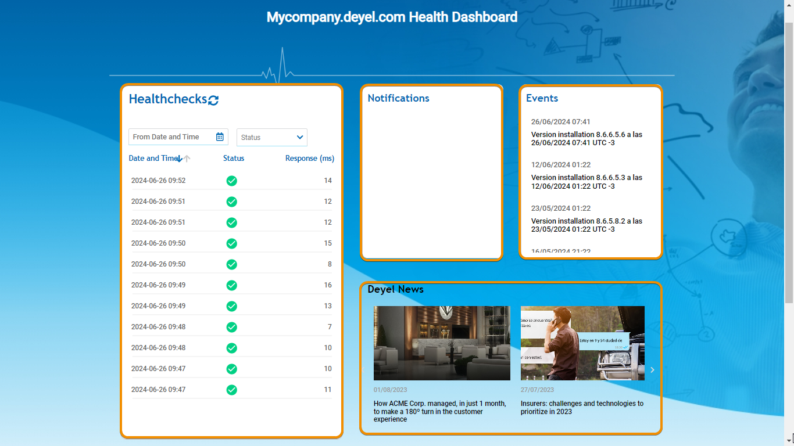The image size is (794, 446).
Task: Open the ACME Corp customer experience article
Action: point(439,411)
